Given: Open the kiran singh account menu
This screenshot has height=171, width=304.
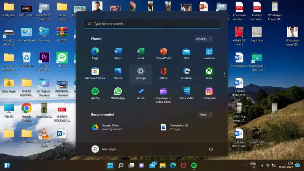Looking at the screenshot, I should coord(104,149).
